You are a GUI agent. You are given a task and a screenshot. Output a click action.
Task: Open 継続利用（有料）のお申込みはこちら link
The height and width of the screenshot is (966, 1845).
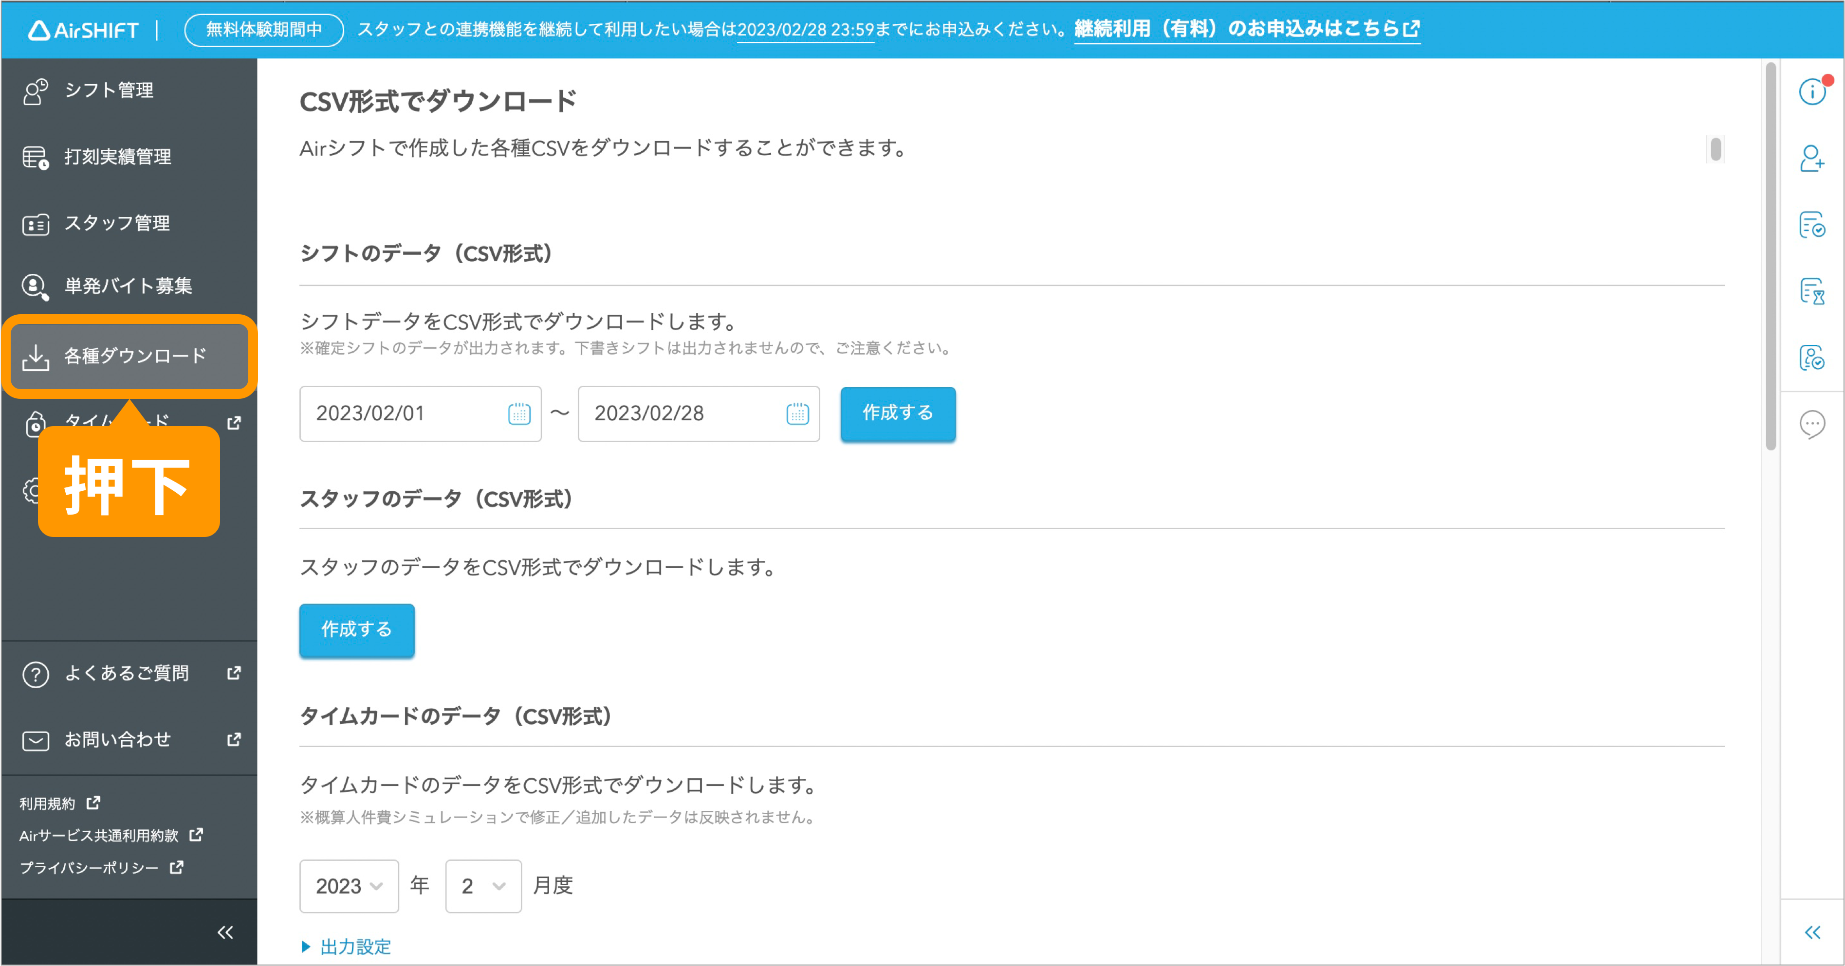[1247, 29]
